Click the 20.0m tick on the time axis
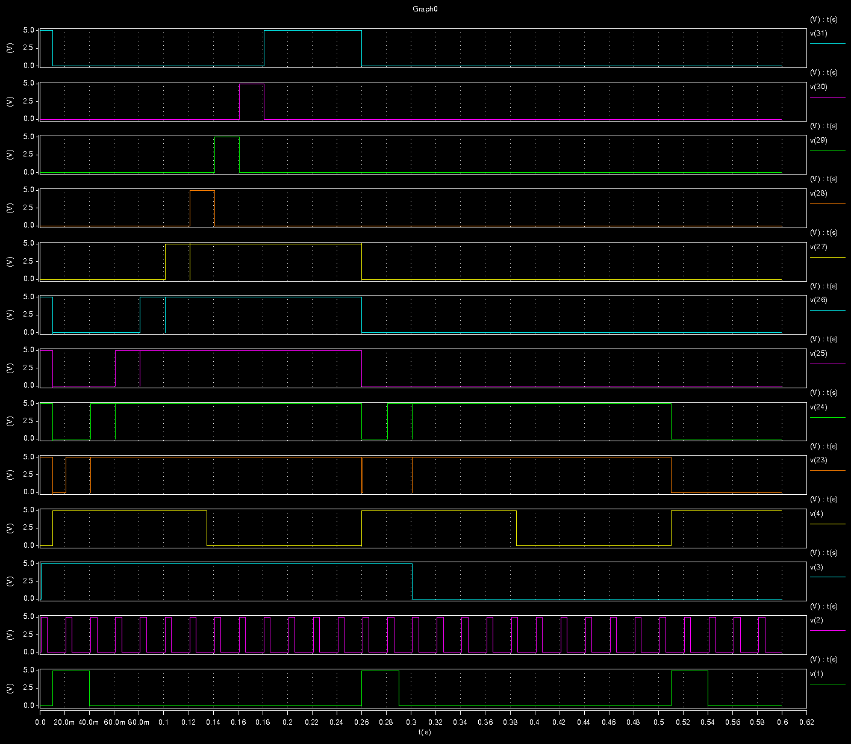 [x=64, y=722]
